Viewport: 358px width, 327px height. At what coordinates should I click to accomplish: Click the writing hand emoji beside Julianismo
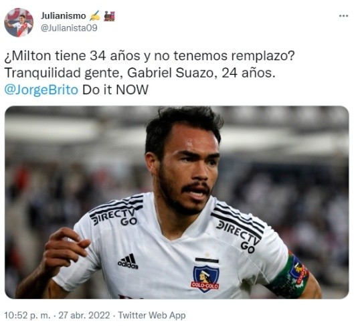pyautogui.click(x=95, y=16)
